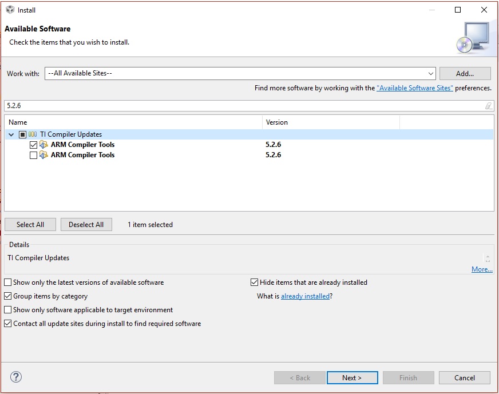Click the TI Compiler Updates category icon

click(33, 134)
